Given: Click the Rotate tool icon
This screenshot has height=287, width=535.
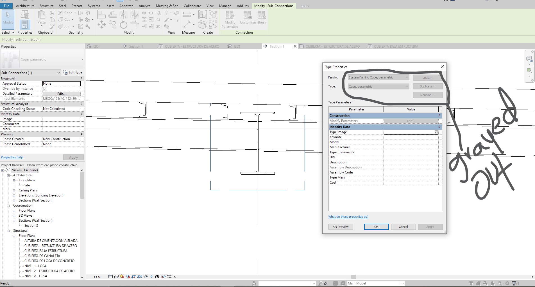Looking at the screenshot, I should [x=124, y=25].
